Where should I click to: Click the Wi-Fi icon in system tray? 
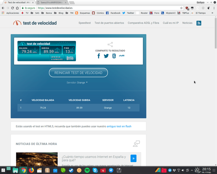179,170
